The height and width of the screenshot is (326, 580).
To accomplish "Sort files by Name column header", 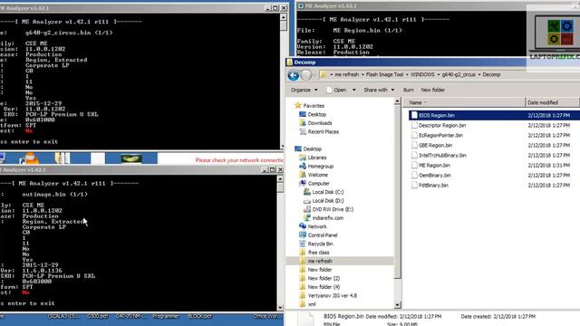I will (464, 102).
